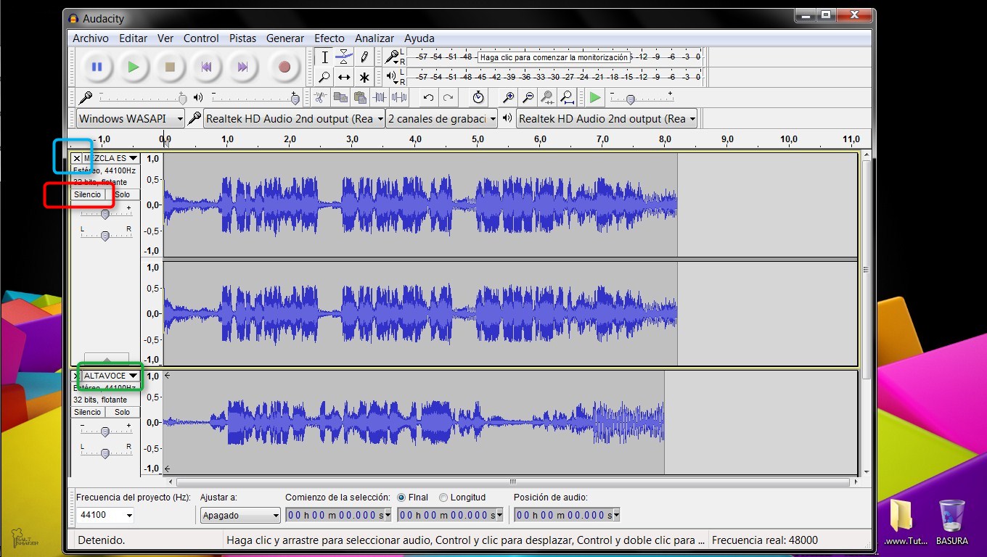Undo the last action
Viewport: 987px width, 557px height.
pos(428,97)
